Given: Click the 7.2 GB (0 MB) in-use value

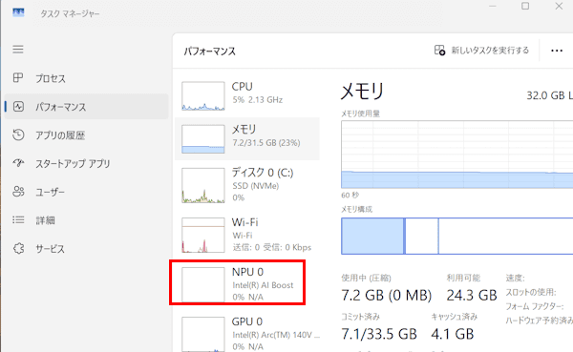Looking at the screenshot, I should click(x=386, y=295).
